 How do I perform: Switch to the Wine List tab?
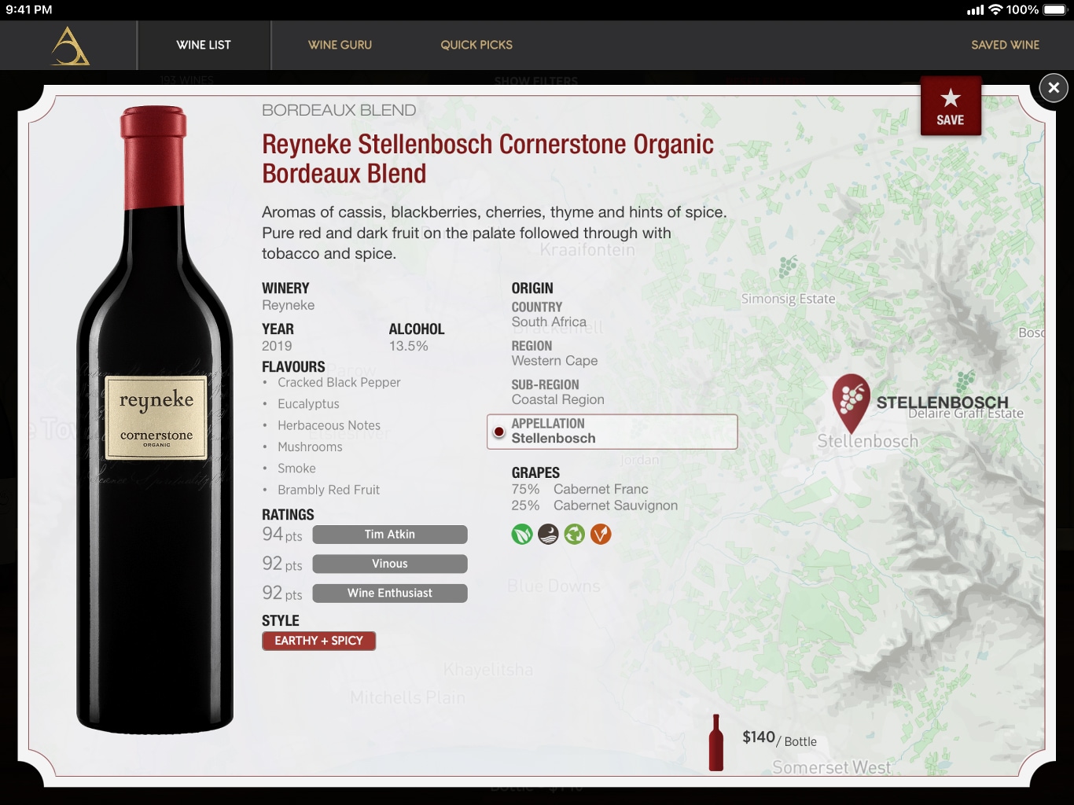204,45
